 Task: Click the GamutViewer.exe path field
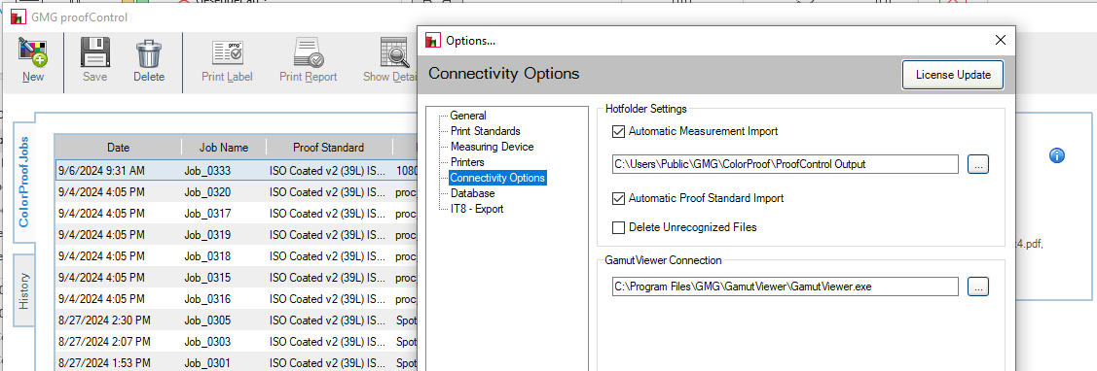click(x=785, y=287)
